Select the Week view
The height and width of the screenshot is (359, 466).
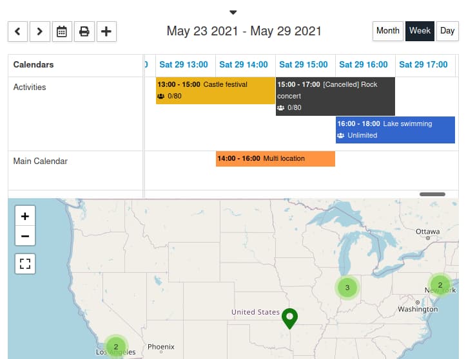tap(420, 31)
